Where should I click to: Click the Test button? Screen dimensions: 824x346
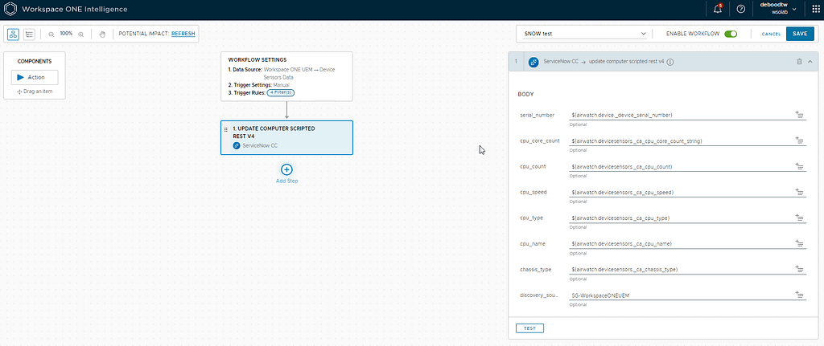click(x=529, y=328)
